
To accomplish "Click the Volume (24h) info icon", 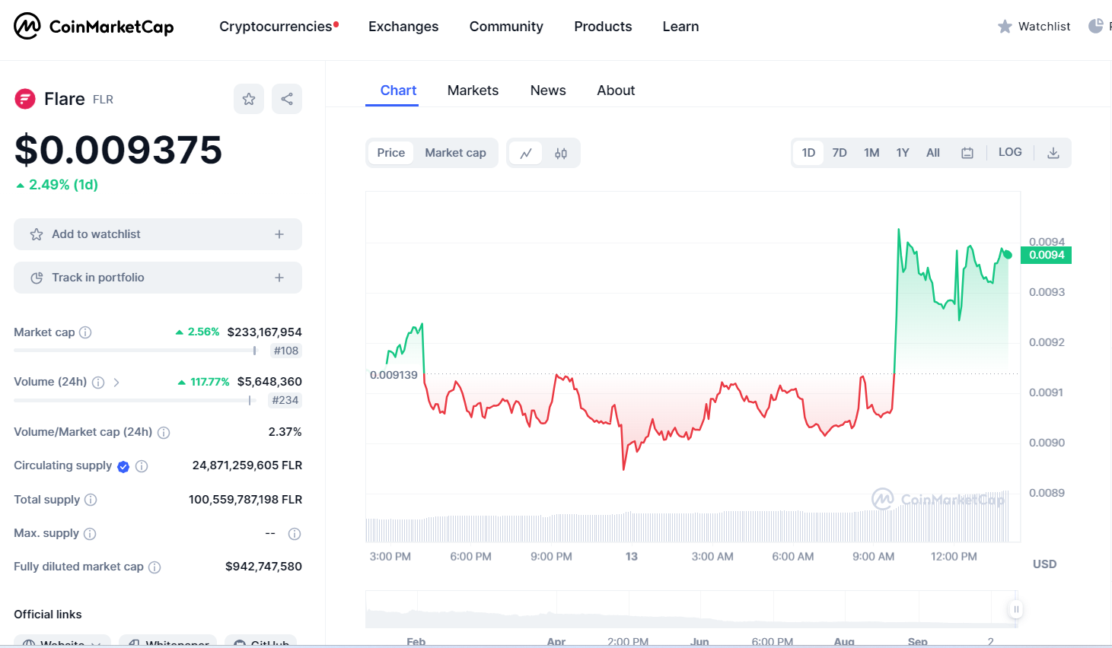I will pyautogui.click(x=98, y=383).
